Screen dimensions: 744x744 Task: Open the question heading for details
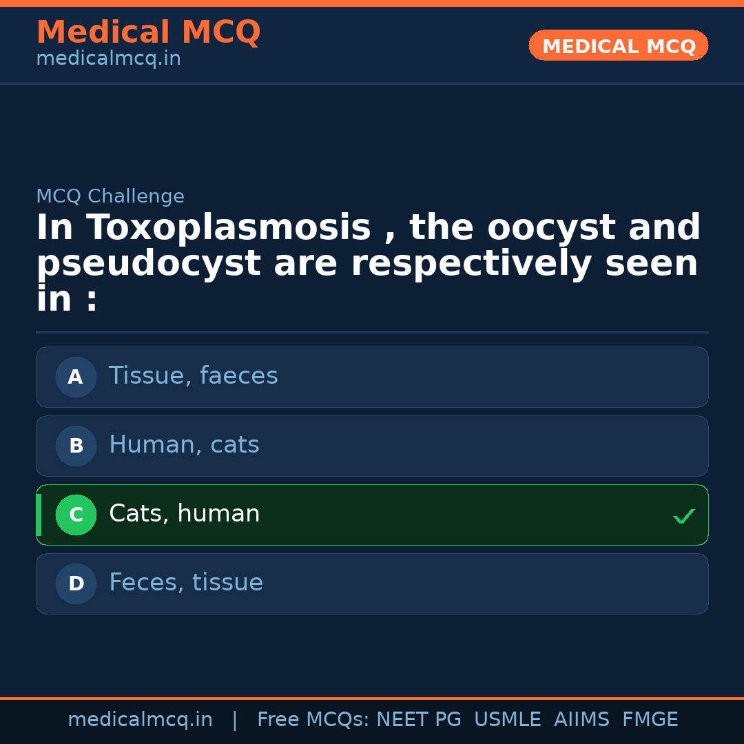tap(369, 262)
